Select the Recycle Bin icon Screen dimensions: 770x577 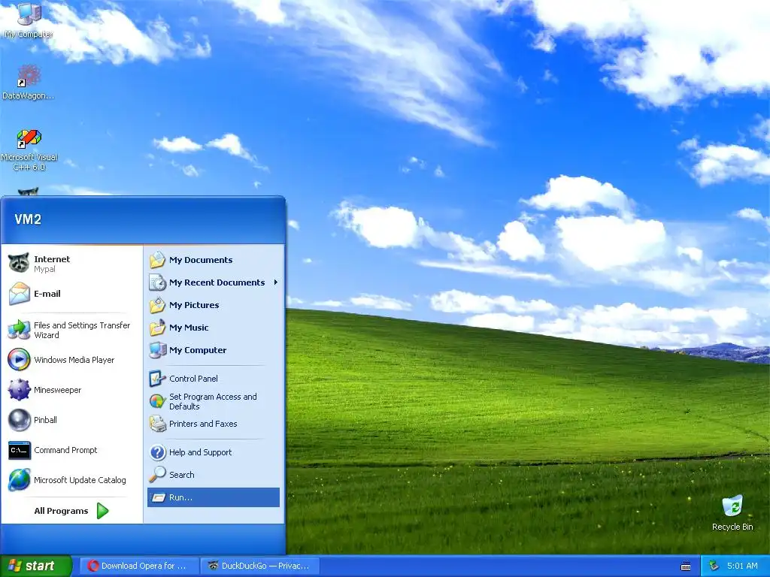(732, 513)
